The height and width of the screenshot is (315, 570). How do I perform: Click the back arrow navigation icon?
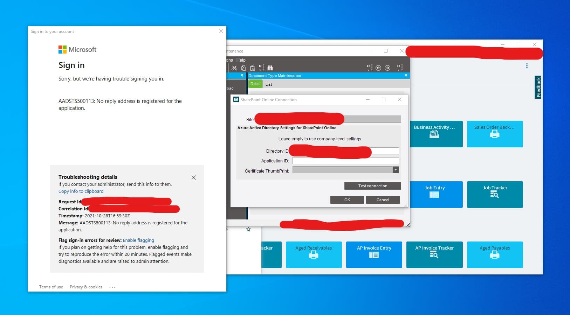pyautogui.click(x=378, y=68)
